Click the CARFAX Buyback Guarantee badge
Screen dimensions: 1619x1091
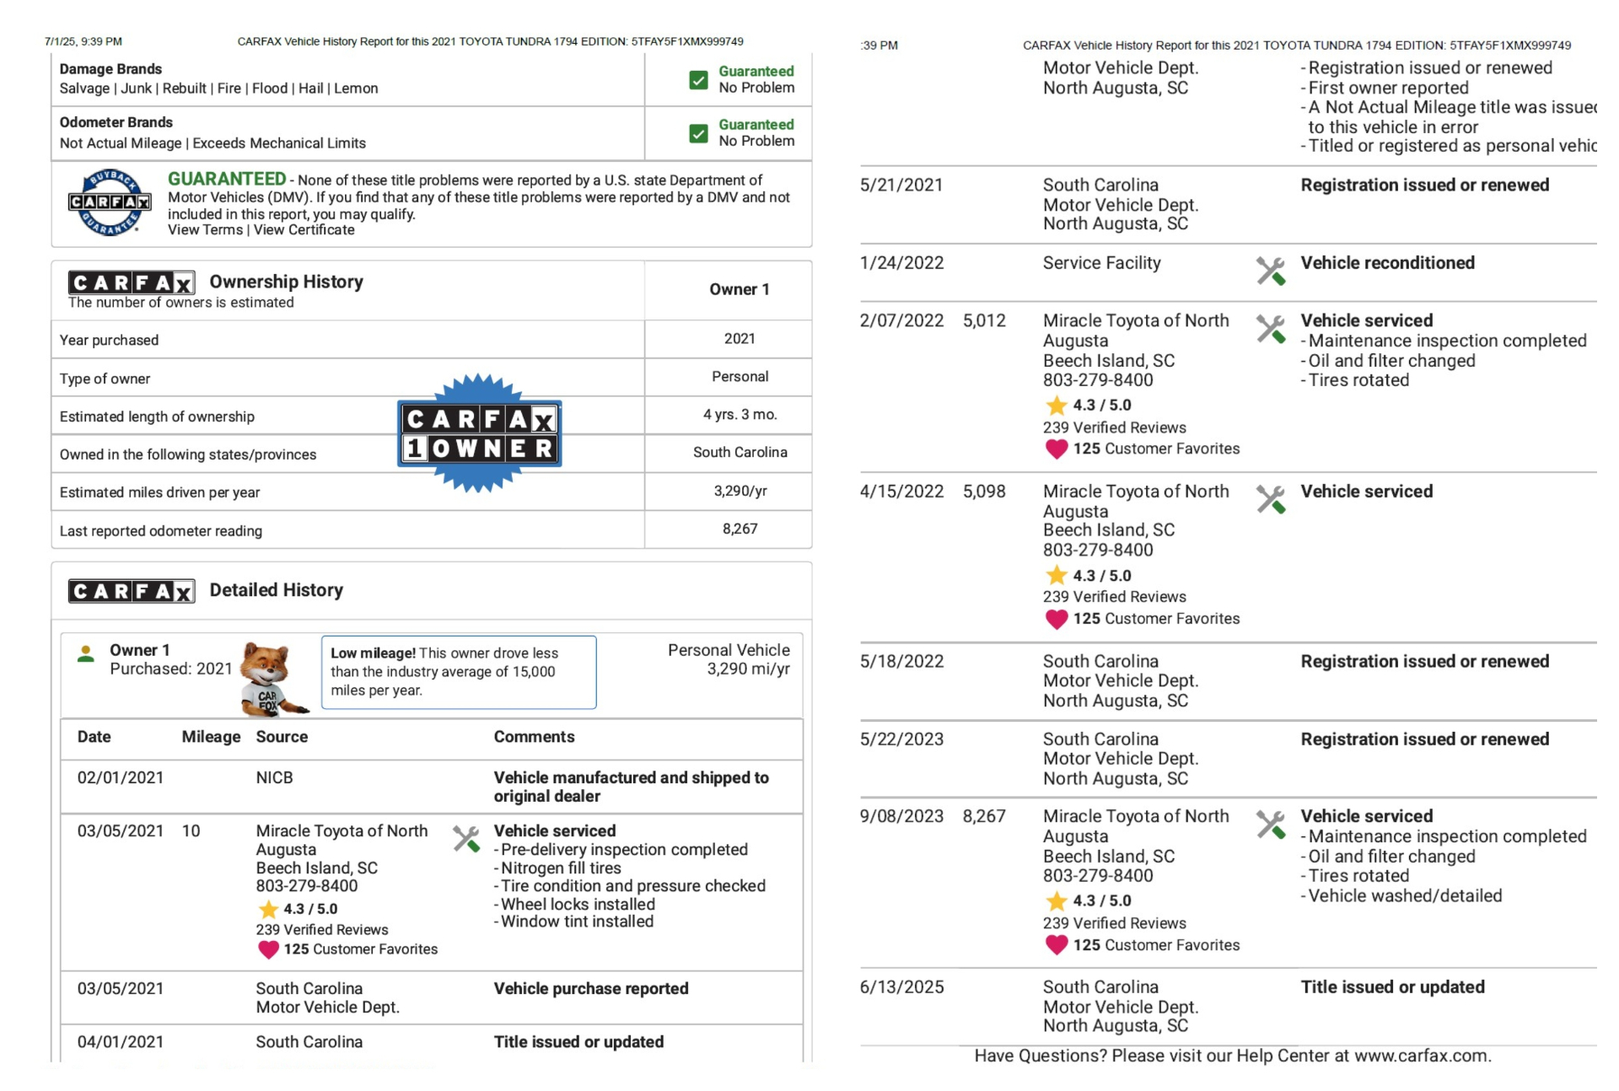pos(110,202)
